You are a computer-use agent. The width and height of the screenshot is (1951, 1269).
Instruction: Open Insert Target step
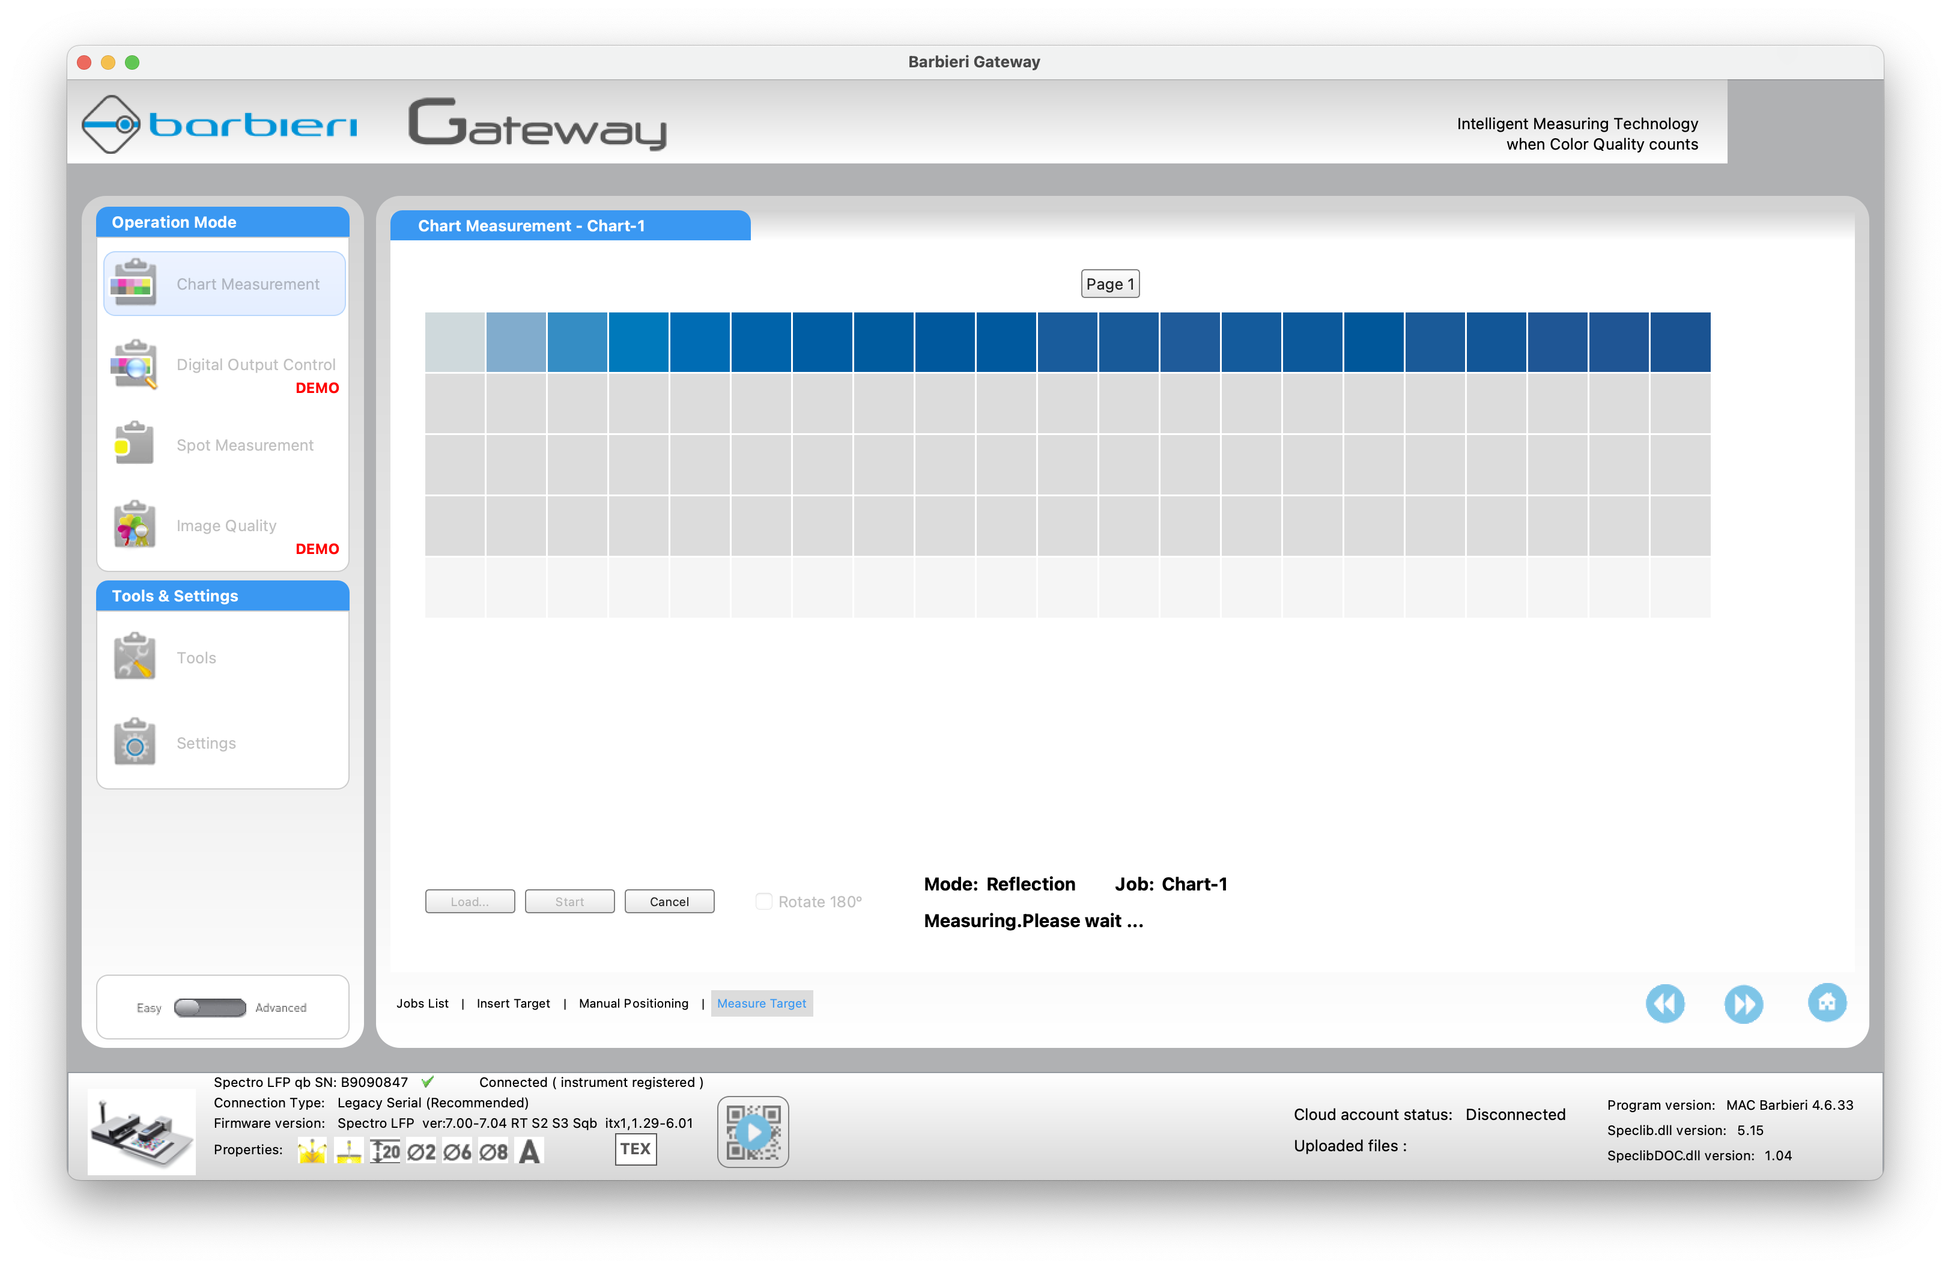(x=512, y=1003)
